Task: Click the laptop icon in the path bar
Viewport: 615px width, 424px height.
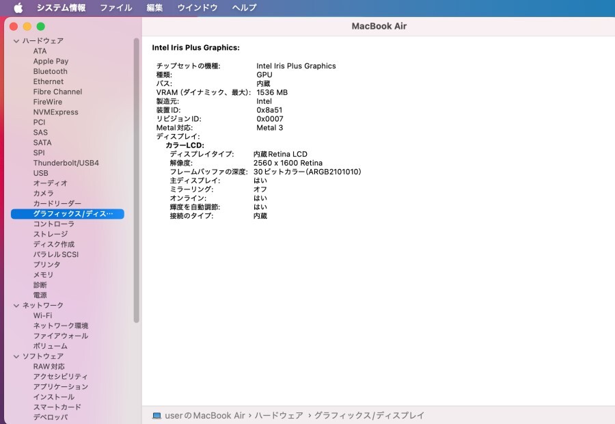Action: tap(156, 415)
